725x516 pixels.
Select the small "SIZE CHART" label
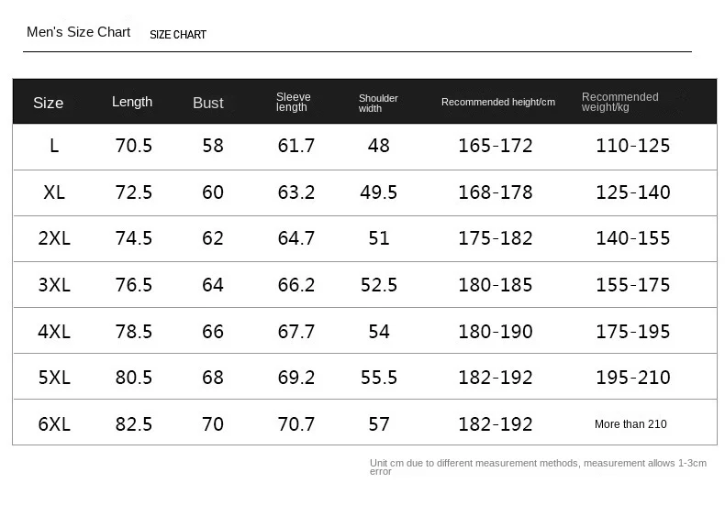[178, 35]
